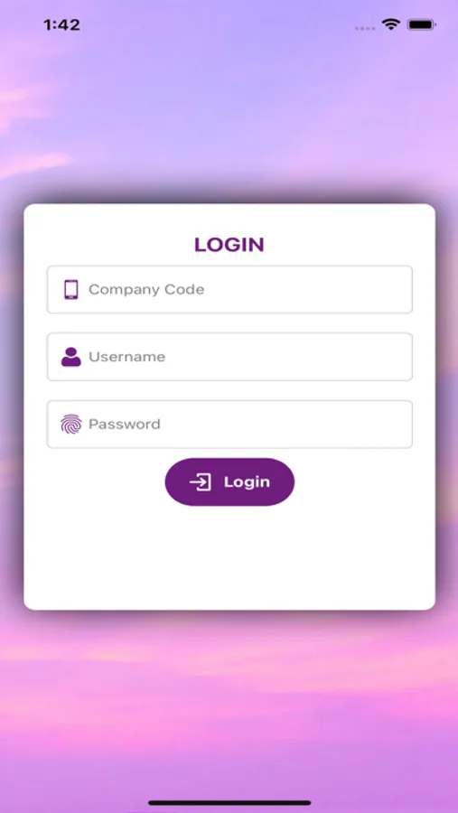Click the arrow icon inside Login button

tap(201, 482)
